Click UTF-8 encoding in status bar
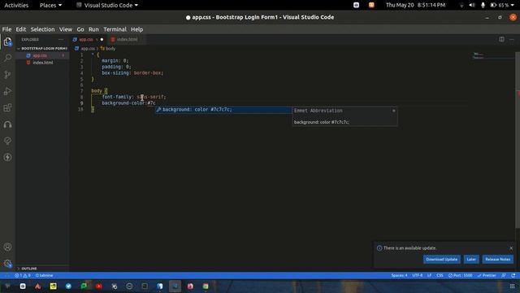The image size is (520, 293). 417,275
